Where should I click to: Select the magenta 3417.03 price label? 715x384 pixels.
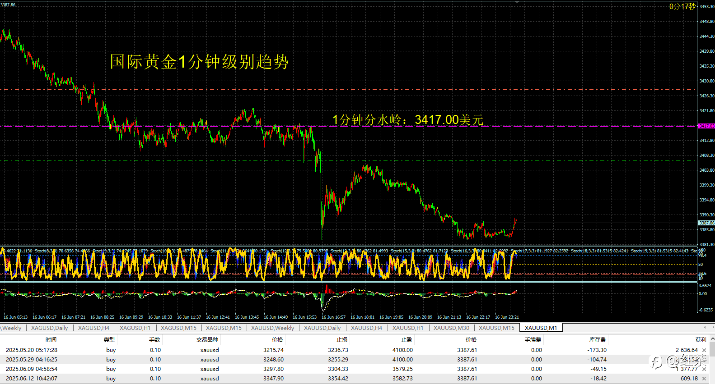(706, 126)
